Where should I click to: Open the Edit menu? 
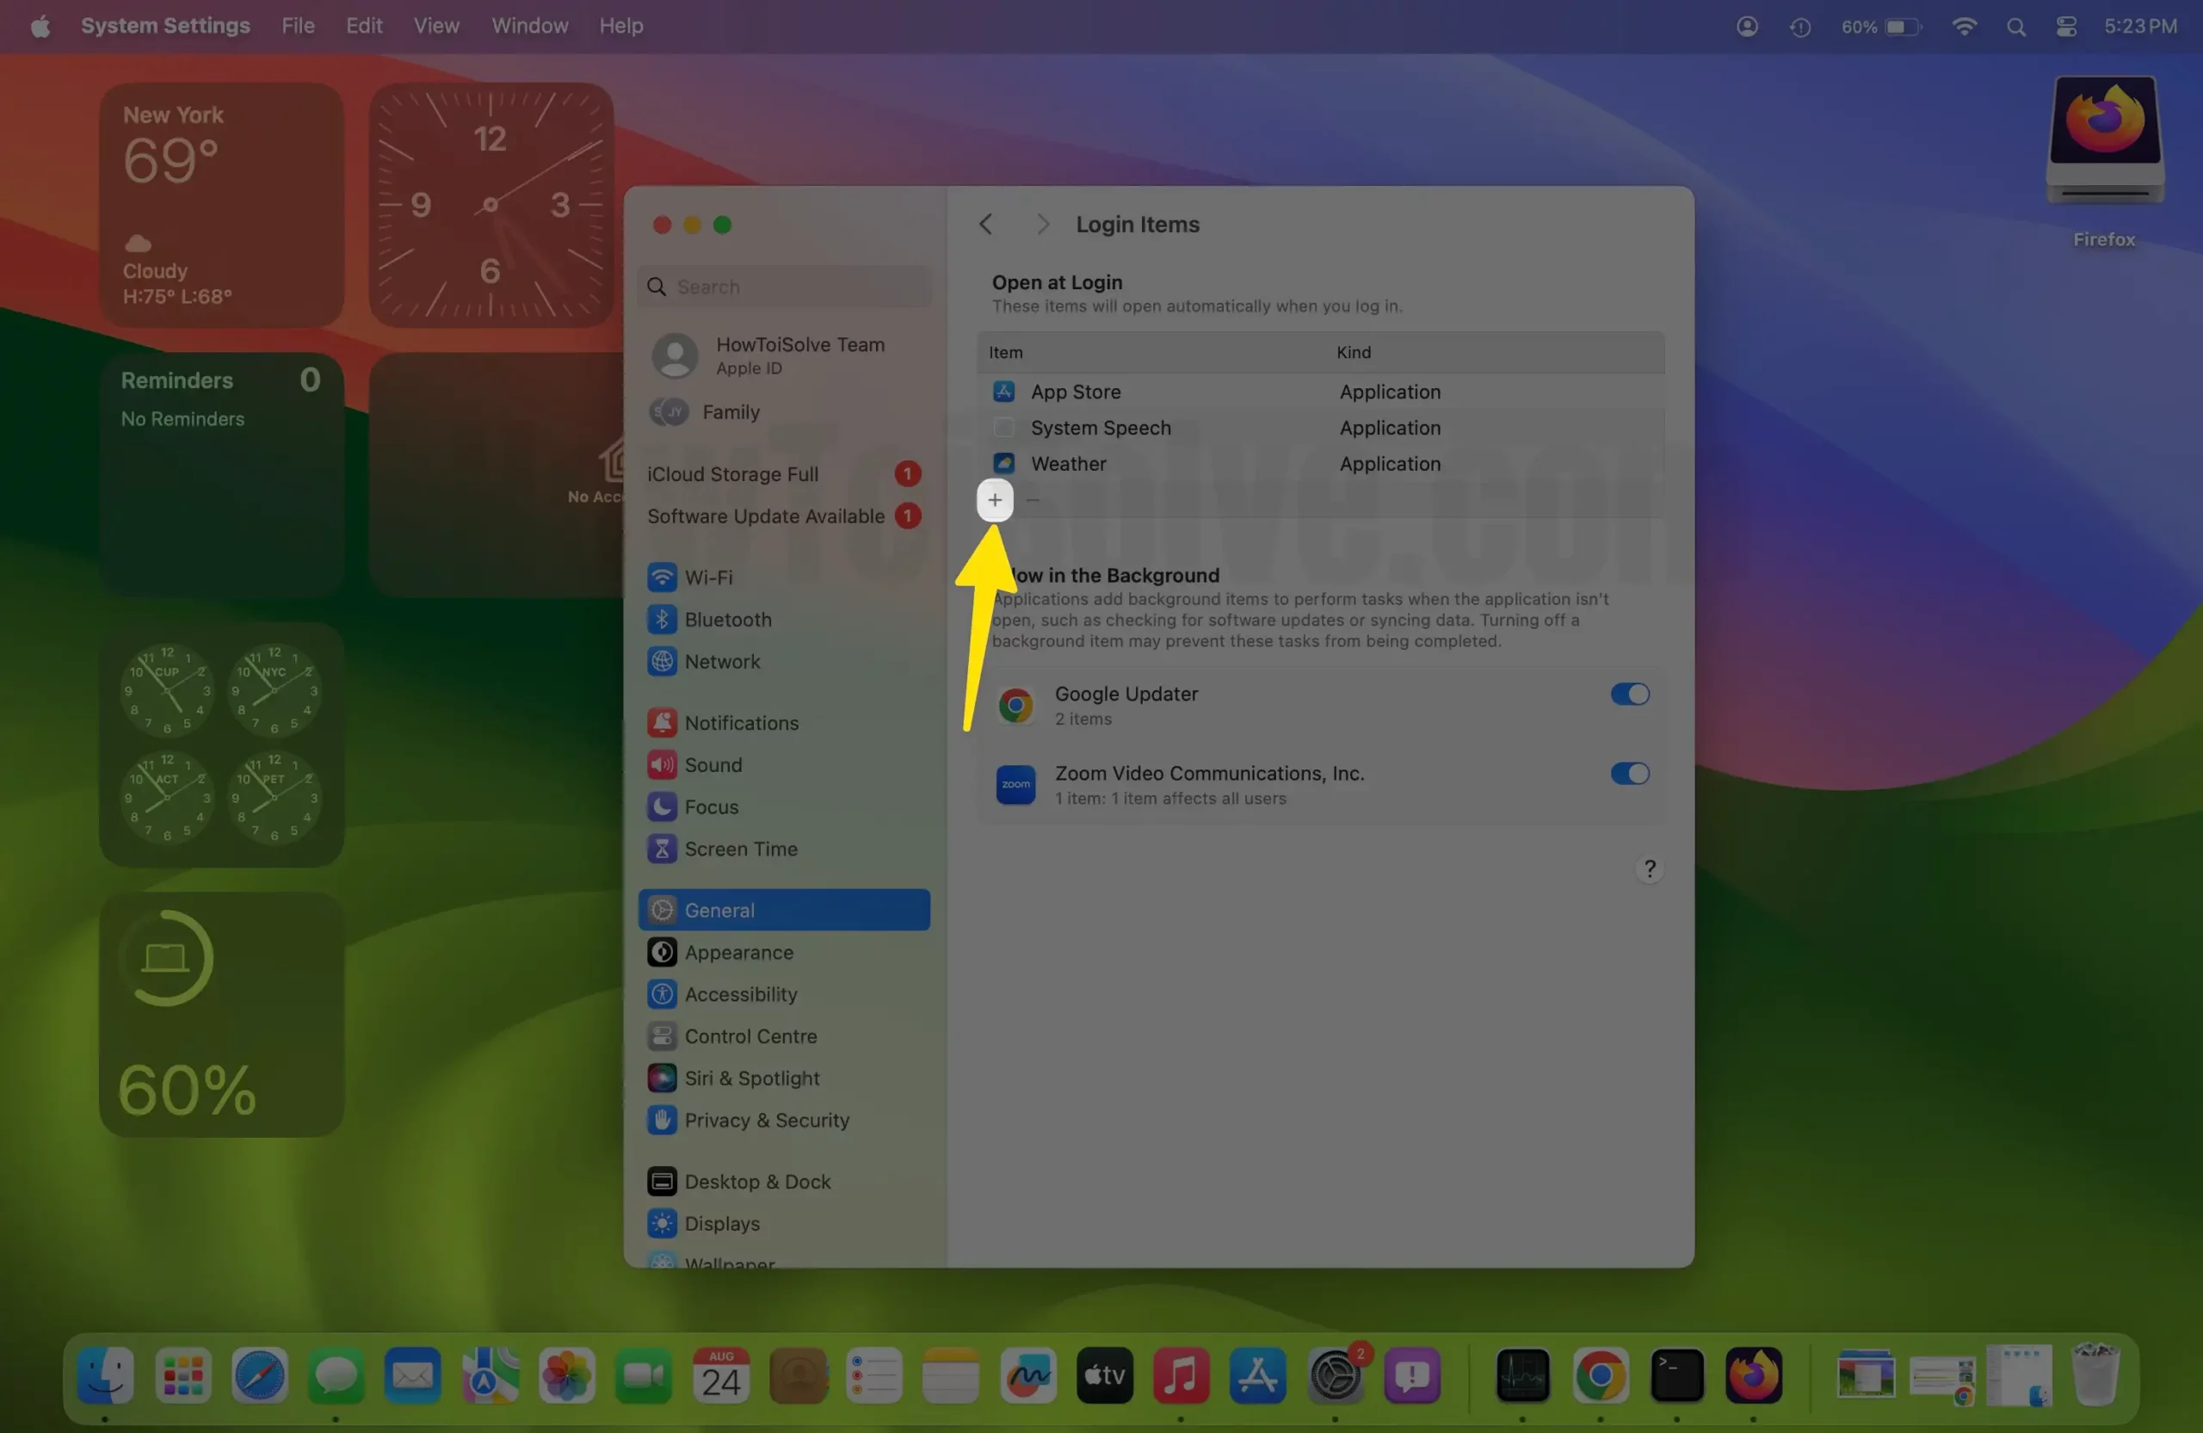point(364,26)
